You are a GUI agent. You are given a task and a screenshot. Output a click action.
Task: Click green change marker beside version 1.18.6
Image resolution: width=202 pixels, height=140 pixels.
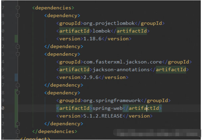[x=16, y=39]
